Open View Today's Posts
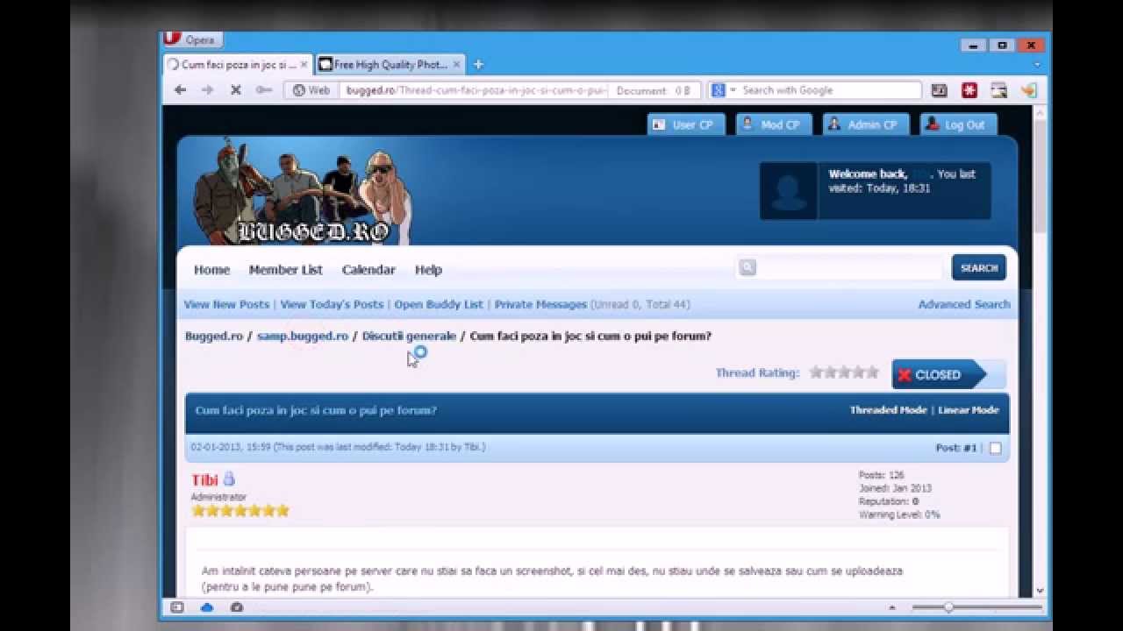The height and width of the screenshot is (631, 1123). pyautogui.click(x=332, y=304)
